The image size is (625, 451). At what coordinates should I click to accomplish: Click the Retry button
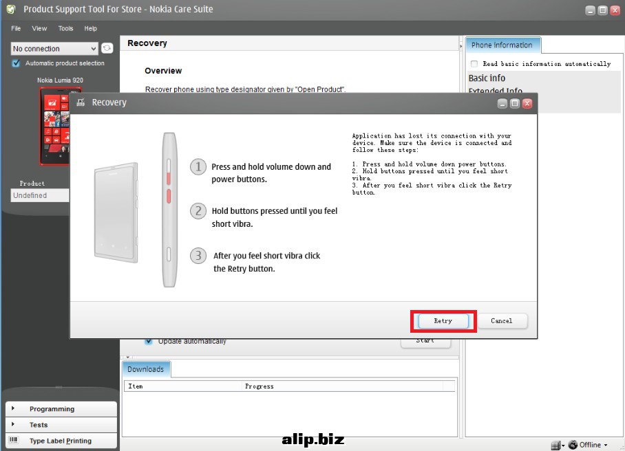[x=443, y=321]
